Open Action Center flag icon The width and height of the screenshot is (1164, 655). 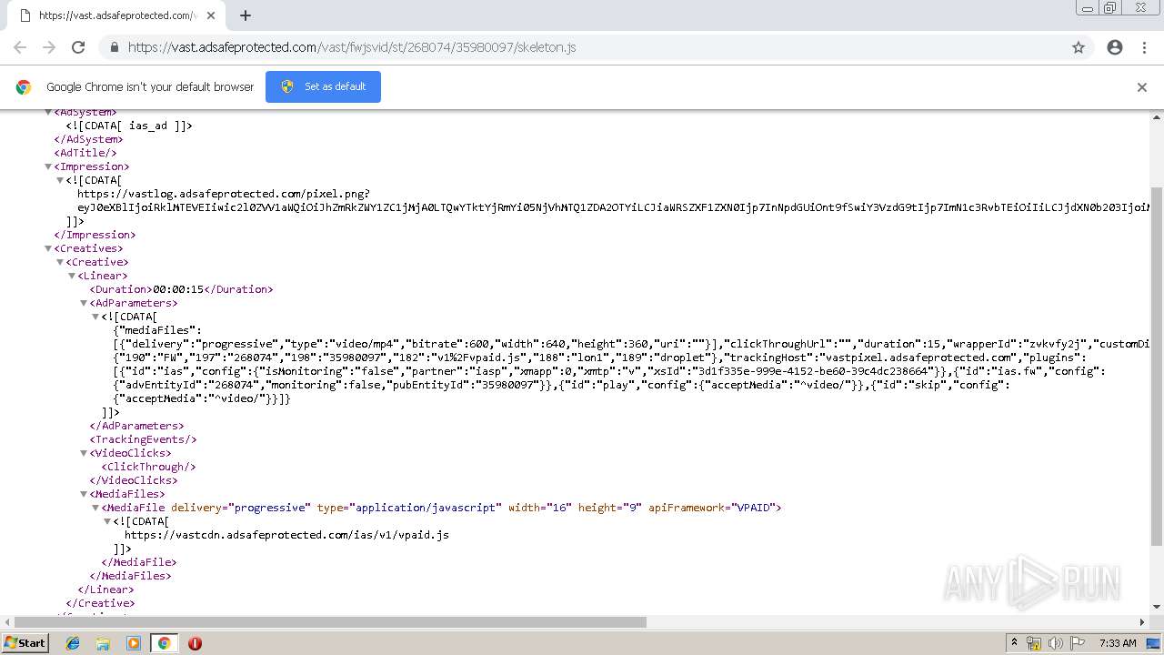[x=1078, y=643]
